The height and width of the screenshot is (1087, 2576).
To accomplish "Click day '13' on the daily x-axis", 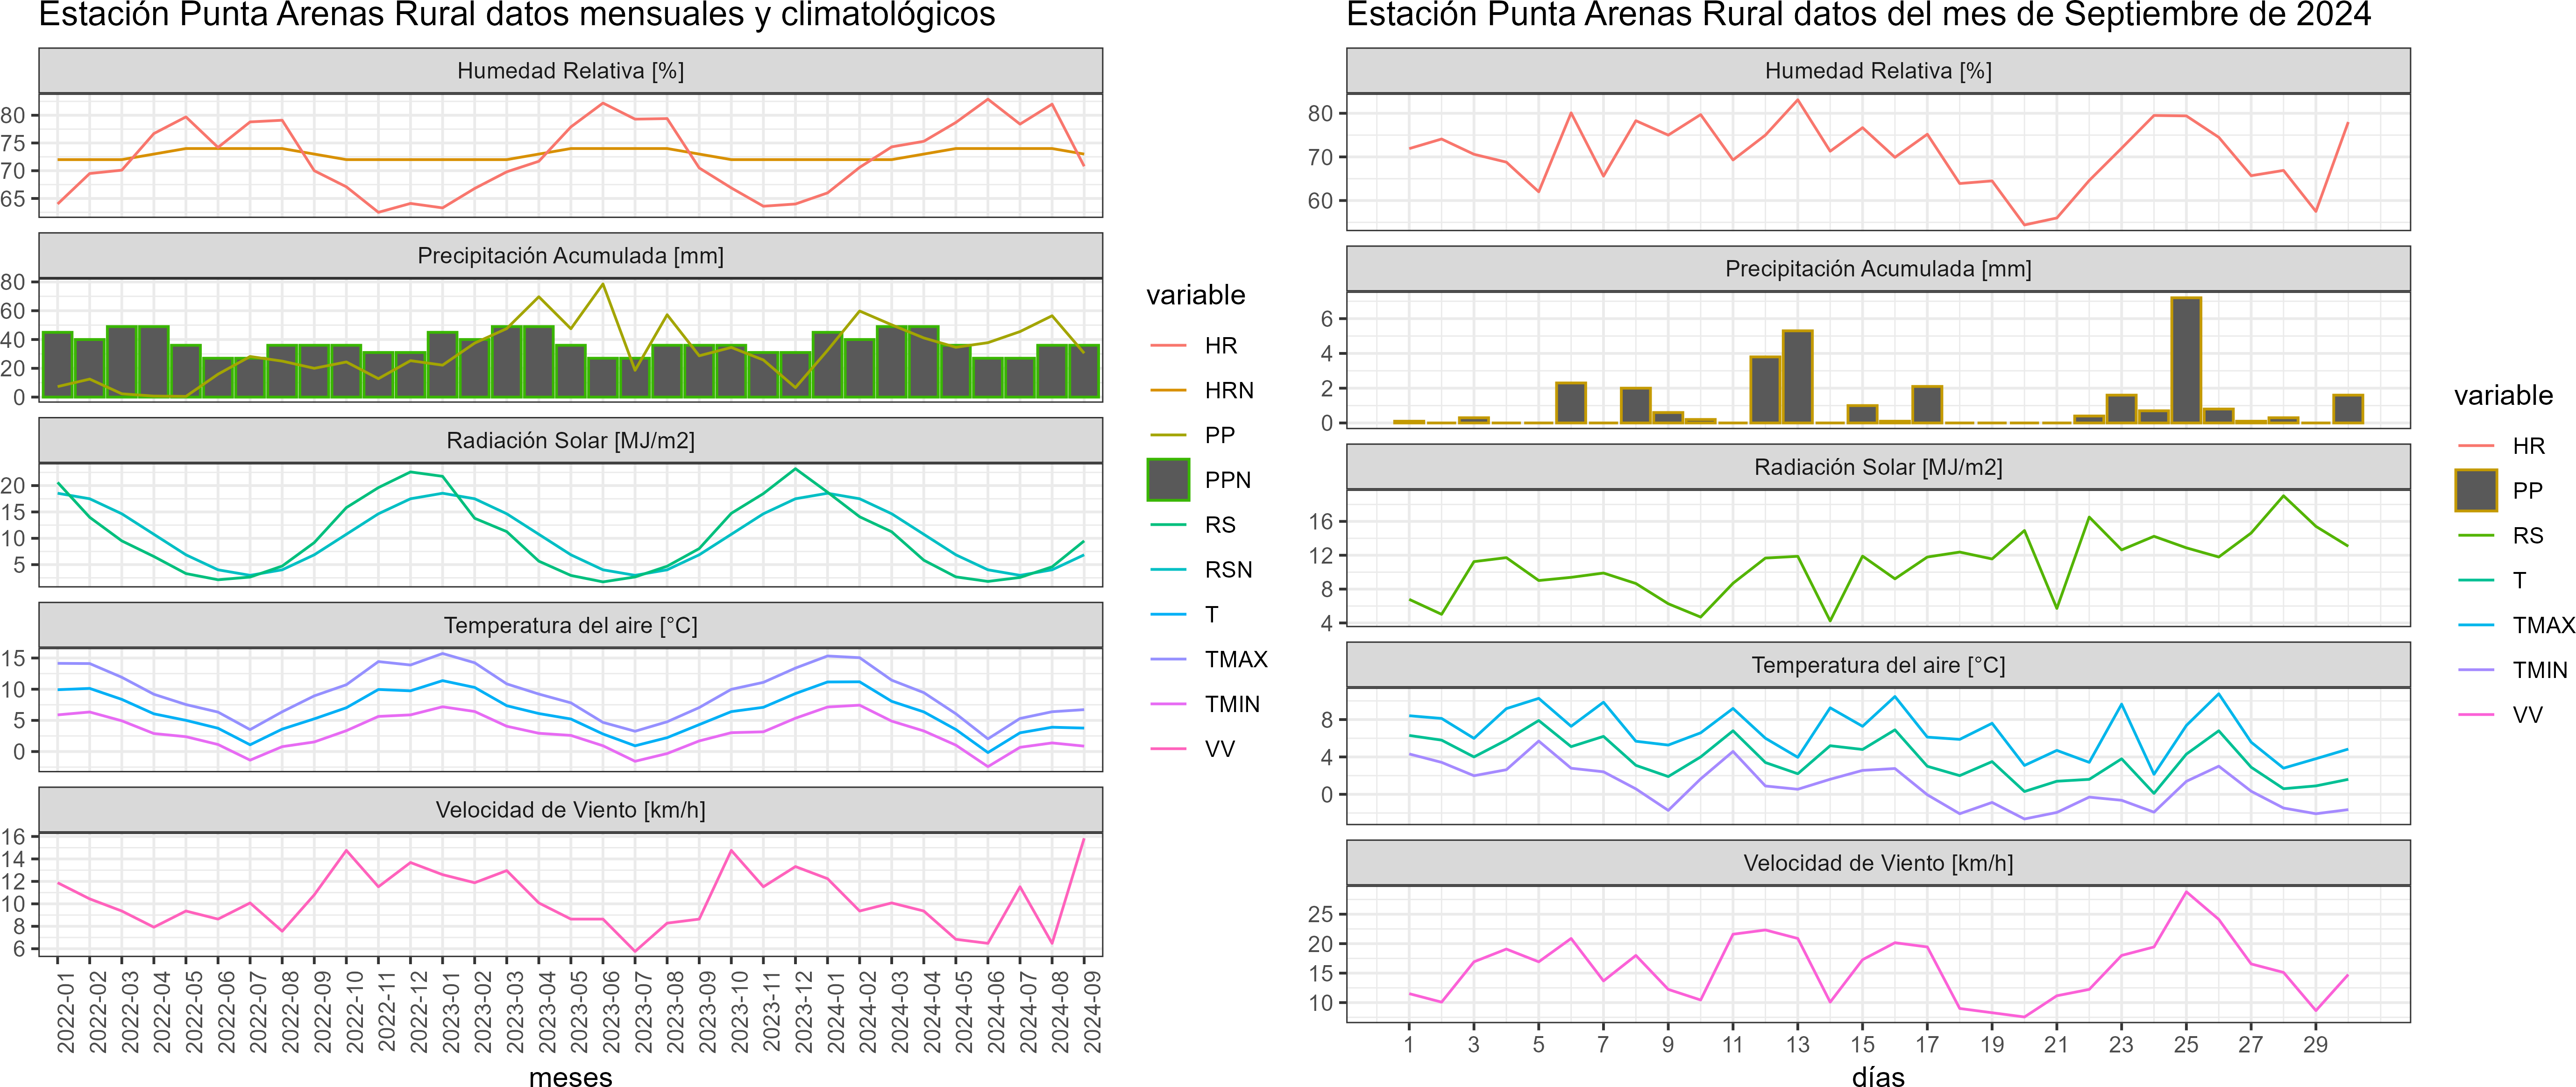I will [1797, 1044].
